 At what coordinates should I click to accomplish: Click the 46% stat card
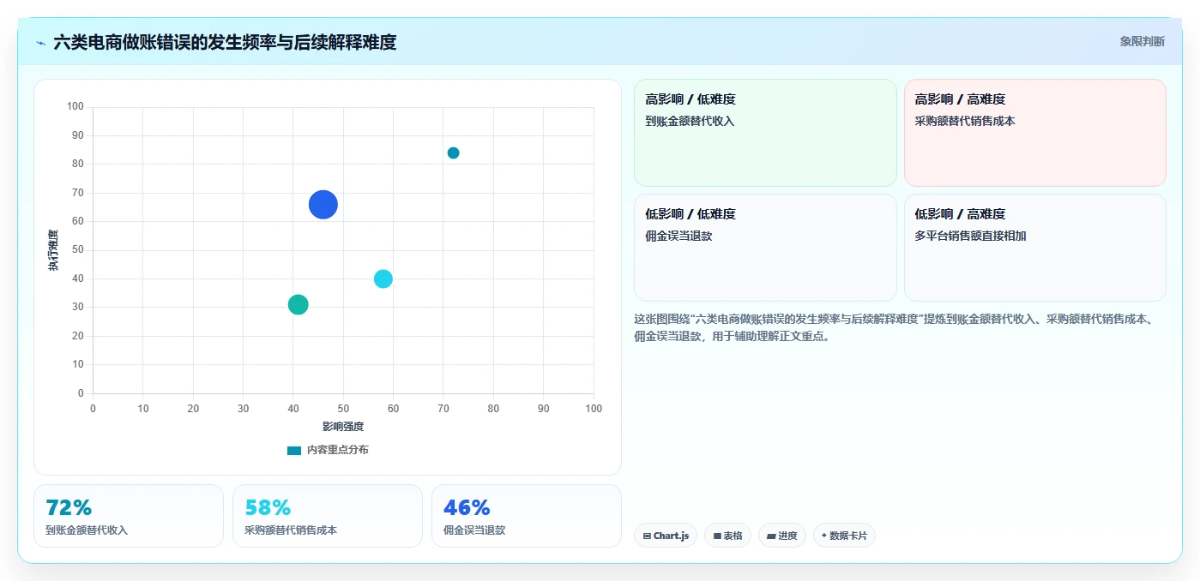[527, 516]
